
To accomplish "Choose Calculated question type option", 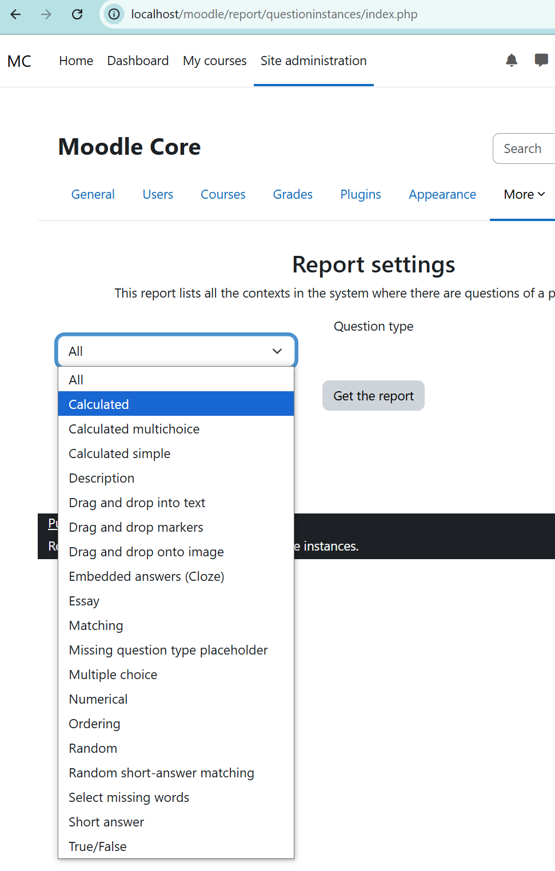I will click(x=176, y=404).
